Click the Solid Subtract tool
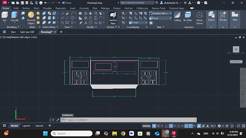246x138 pixels. (44, 18)
